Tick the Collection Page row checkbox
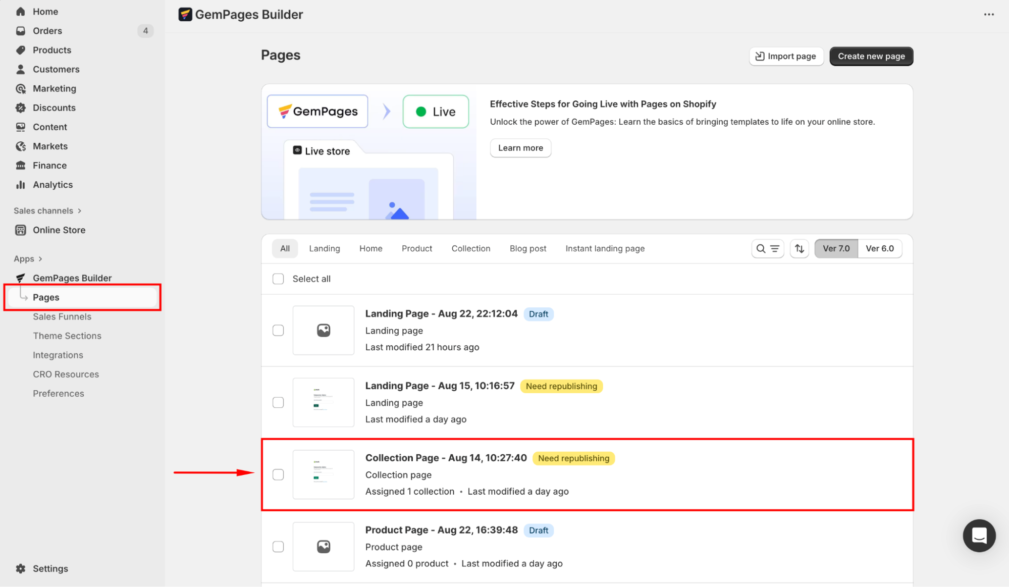Image resolution: width=1009 pixels, height=587 pixels. pyautogui.click(x=278, y=474)
